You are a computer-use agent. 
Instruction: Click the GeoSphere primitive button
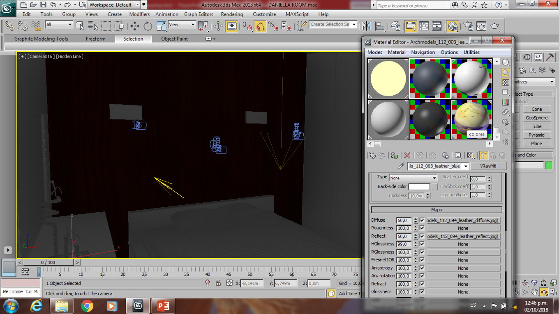(536, 118)
